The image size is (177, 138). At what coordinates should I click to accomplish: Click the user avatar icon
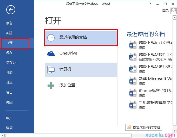[173, 10]
